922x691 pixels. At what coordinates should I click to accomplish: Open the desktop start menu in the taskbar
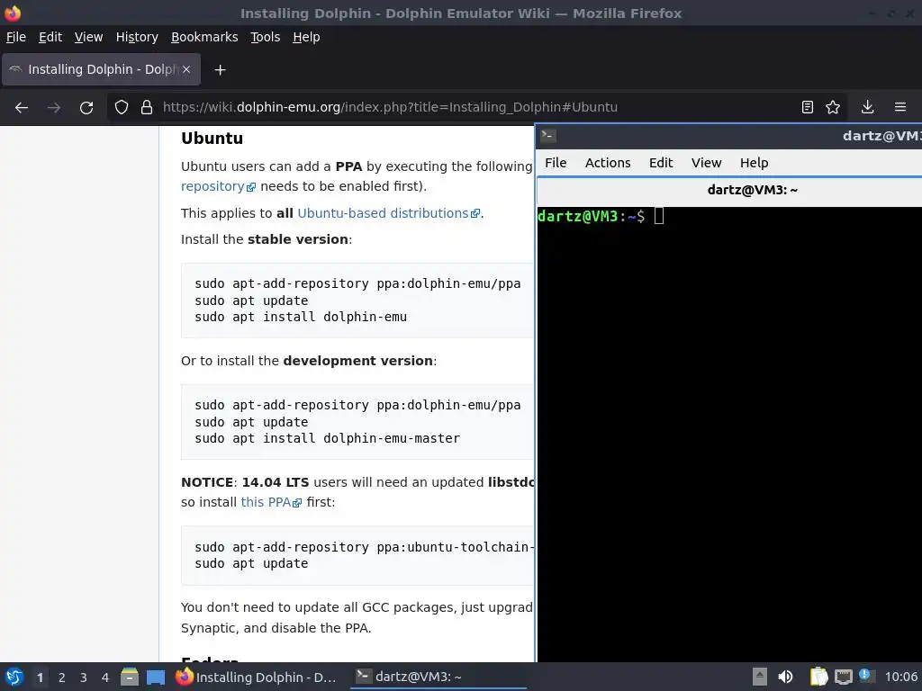coord(14,677)
